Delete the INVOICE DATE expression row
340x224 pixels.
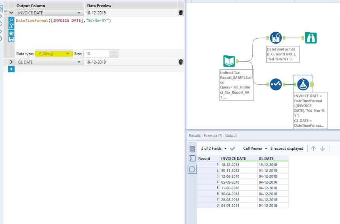(181, 13)
